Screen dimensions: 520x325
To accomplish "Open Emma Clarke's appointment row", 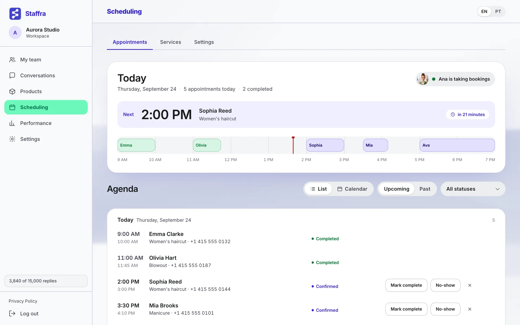I will pos(306,238).
